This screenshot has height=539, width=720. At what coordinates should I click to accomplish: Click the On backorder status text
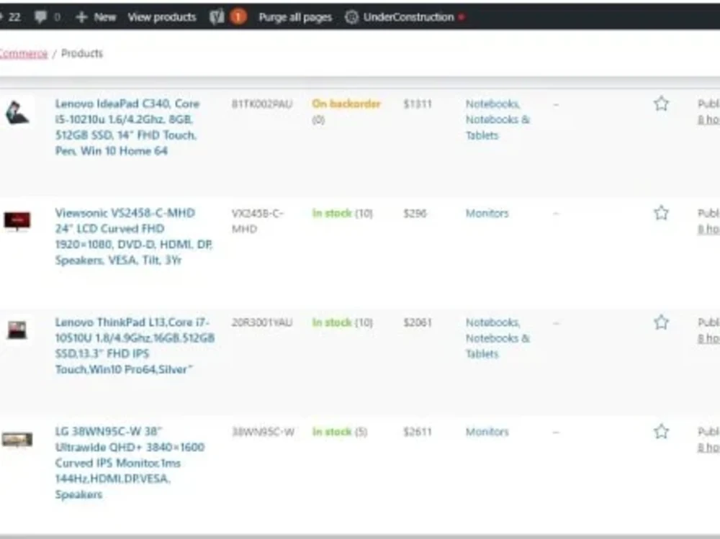click(x=346, y=104)
